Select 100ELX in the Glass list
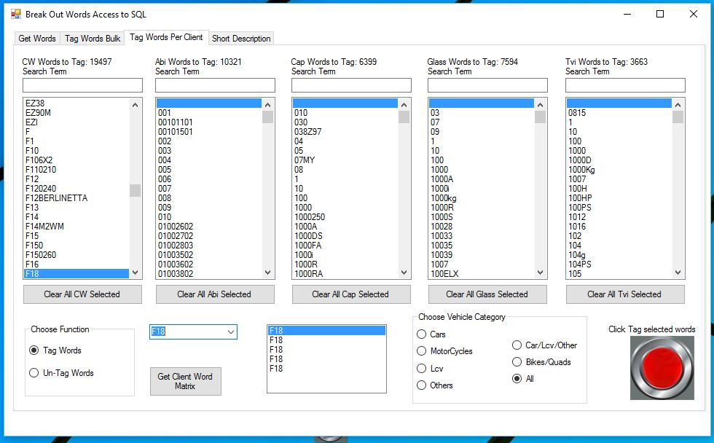714x443 pixels. (482, 274)
